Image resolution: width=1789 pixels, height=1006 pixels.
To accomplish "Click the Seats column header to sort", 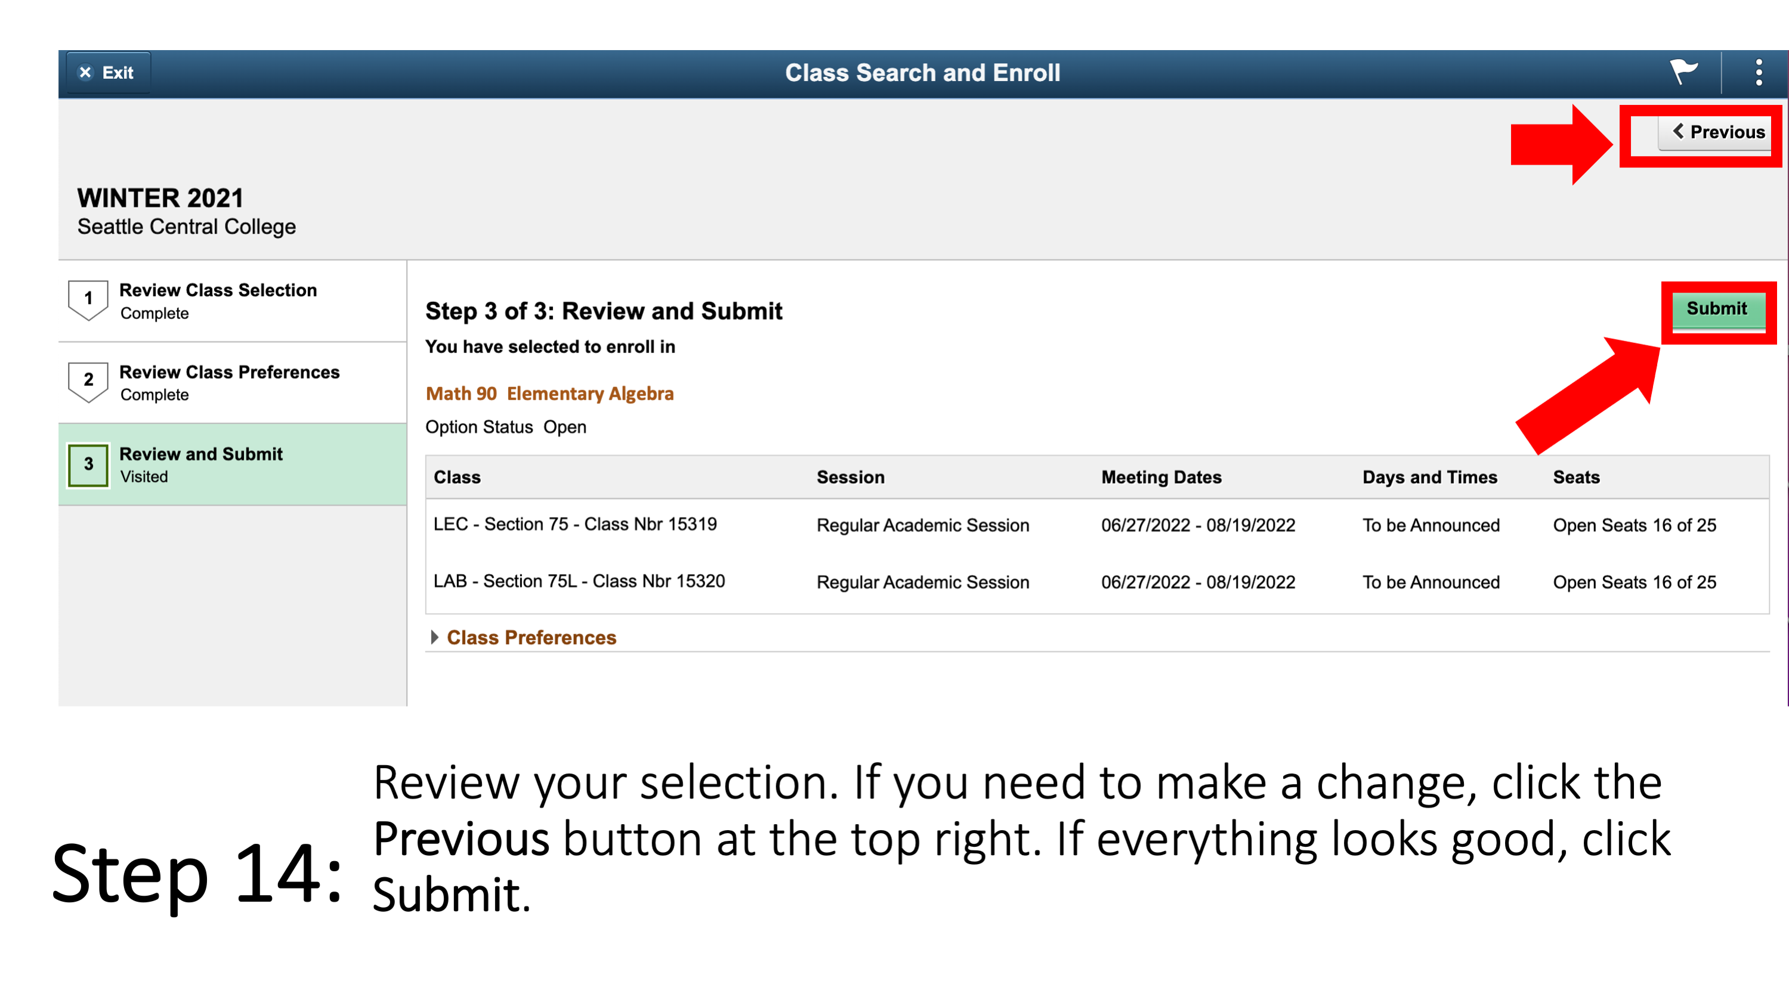I will pos(1584,476).
